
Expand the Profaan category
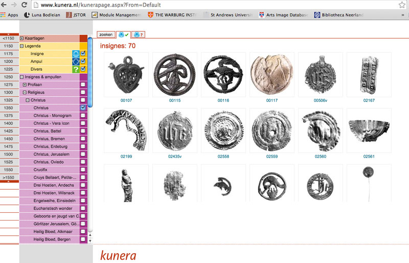point(25,84)
